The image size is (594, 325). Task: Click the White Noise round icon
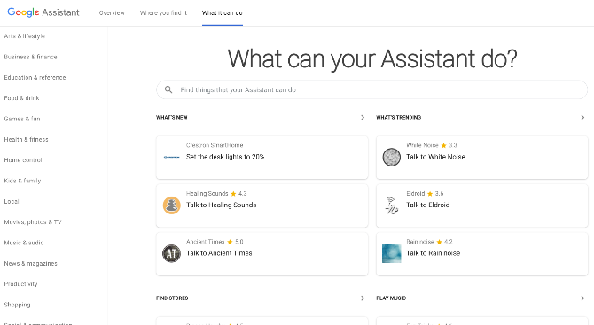[391, 157]
